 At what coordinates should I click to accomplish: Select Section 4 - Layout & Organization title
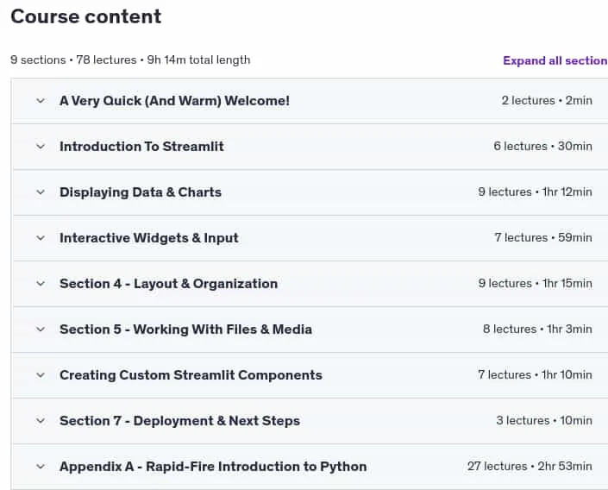click(x=169, y=284)
